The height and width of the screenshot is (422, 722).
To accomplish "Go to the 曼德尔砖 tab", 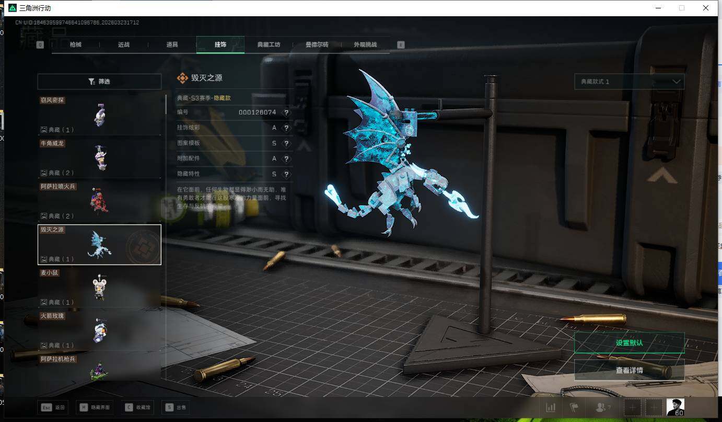I will click(317, 45).
